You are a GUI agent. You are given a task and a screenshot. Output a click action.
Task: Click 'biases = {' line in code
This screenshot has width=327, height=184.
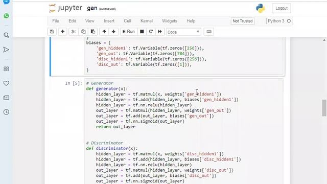click(x=99, y=42)
